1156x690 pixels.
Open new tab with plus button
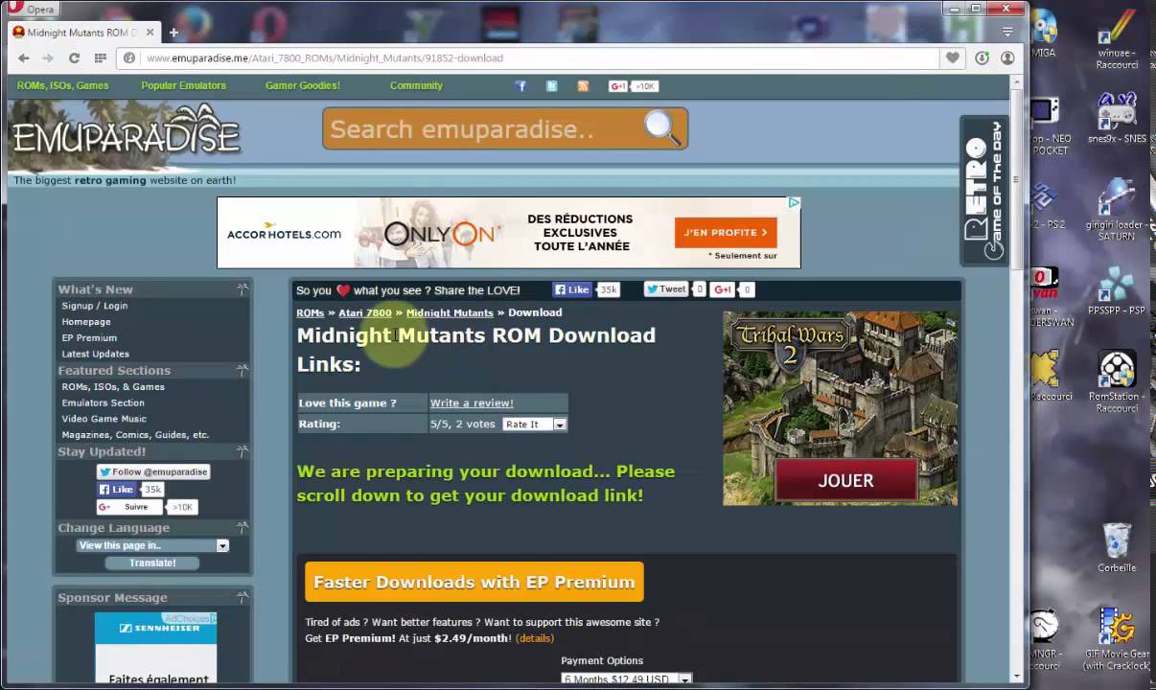173,32
